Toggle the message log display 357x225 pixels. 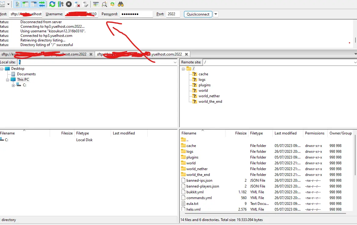[17, 4]
